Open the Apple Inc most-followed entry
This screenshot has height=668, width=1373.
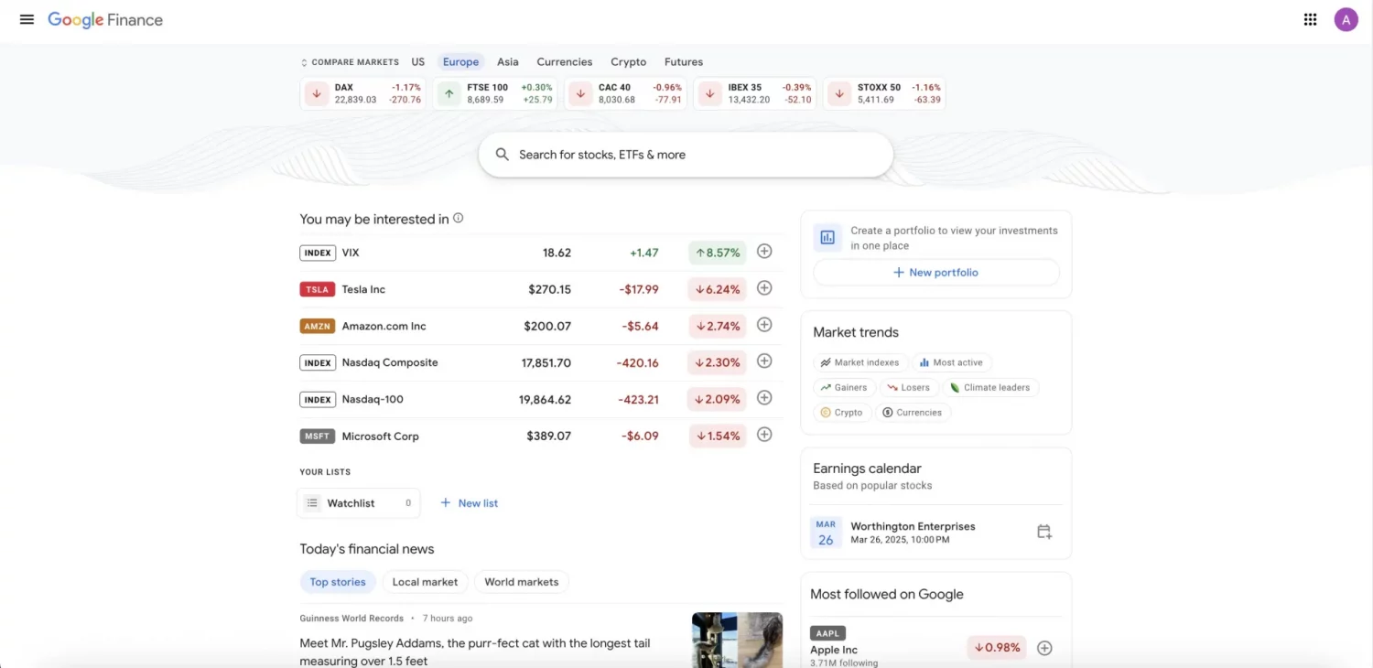[x=935, y=648]
